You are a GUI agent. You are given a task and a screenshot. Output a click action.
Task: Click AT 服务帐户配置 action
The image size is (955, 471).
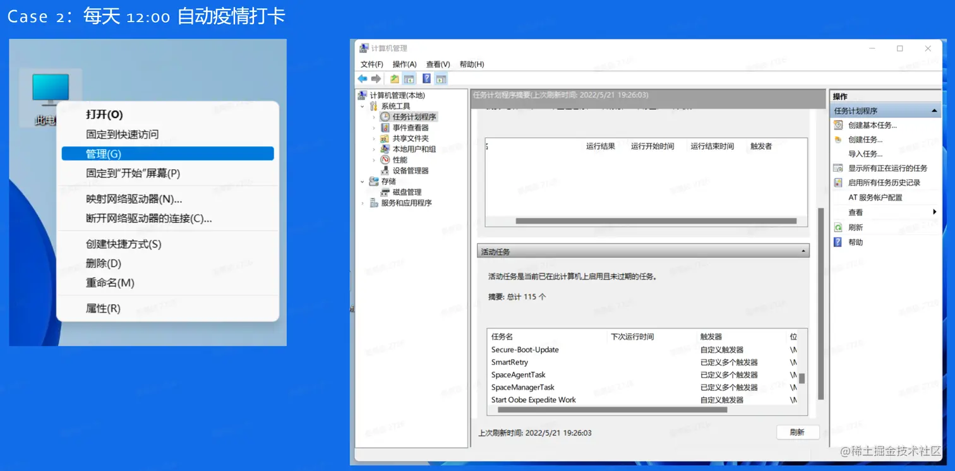point(875,197)
